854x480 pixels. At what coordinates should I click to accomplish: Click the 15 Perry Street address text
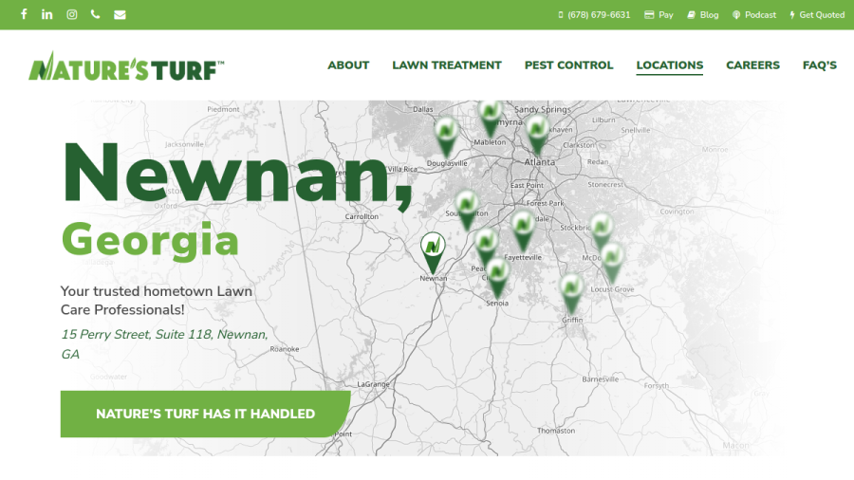[x=164, y=344]
